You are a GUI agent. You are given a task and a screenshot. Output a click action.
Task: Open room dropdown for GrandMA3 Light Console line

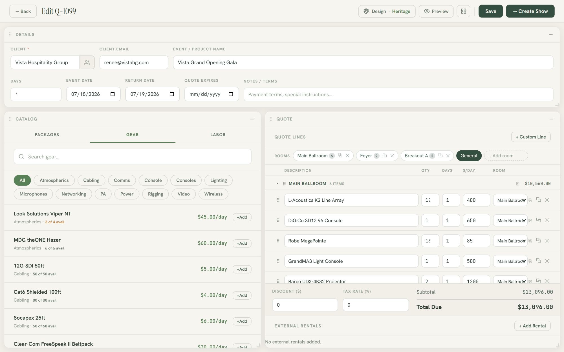click(510, 261)
